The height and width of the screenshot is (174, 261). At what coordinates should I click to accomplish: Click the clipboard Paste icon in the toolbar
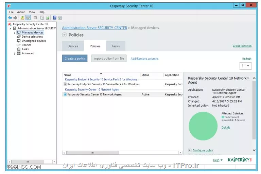35,18
